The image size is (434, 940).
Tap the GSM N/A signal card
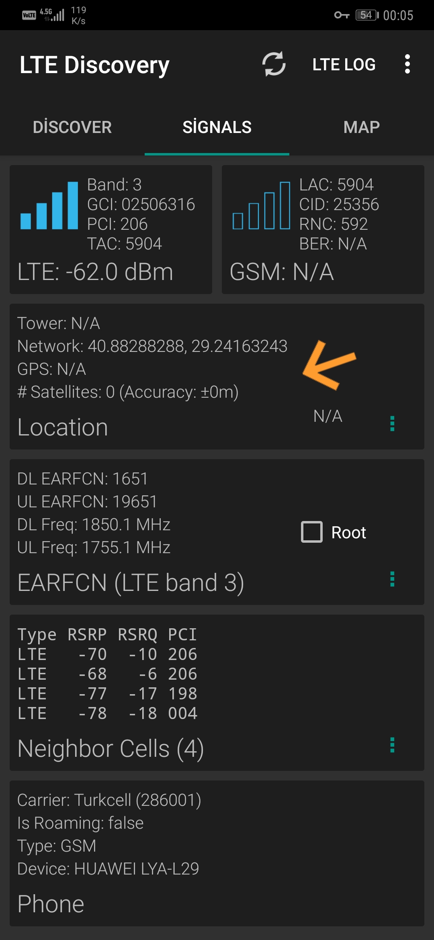coord(323,229)
